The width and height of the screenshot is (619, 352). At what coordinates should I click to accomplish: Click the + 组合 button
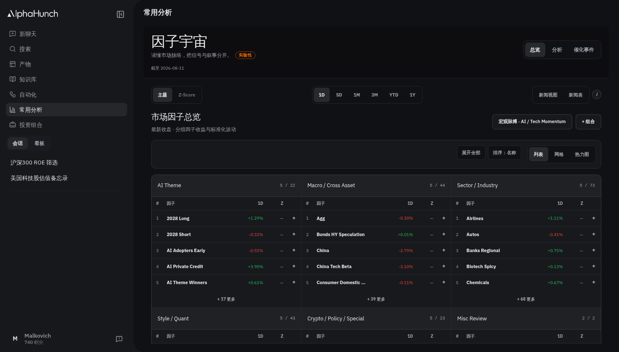pos(588,122)
